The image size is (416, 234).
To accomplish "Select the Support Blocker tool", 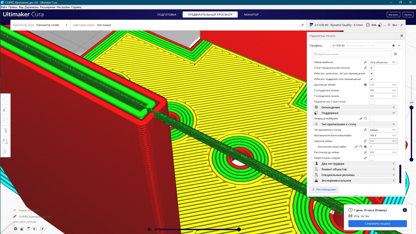I will click(x=5, y=152).
